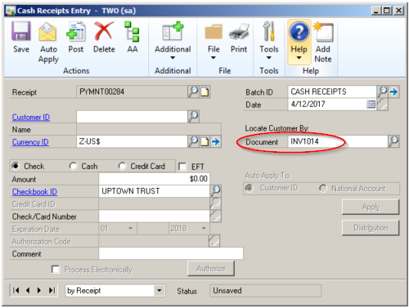
Task: Close the Cash Receipts Entry window
Action: pyautogui.click(x=398, y=11)
